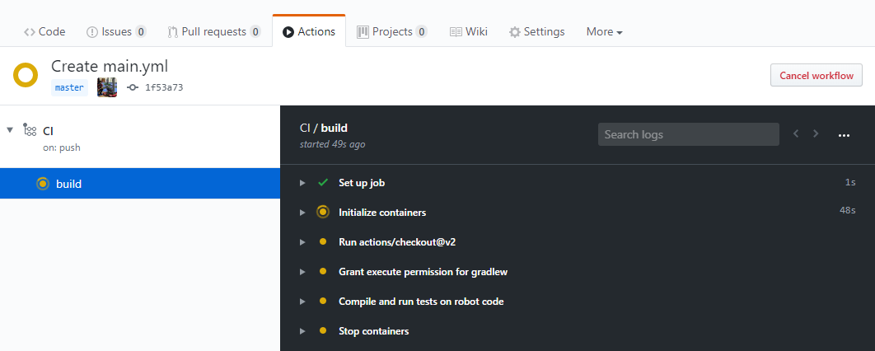
Task: Click the previous search result arrow
Action: (796, 134)
